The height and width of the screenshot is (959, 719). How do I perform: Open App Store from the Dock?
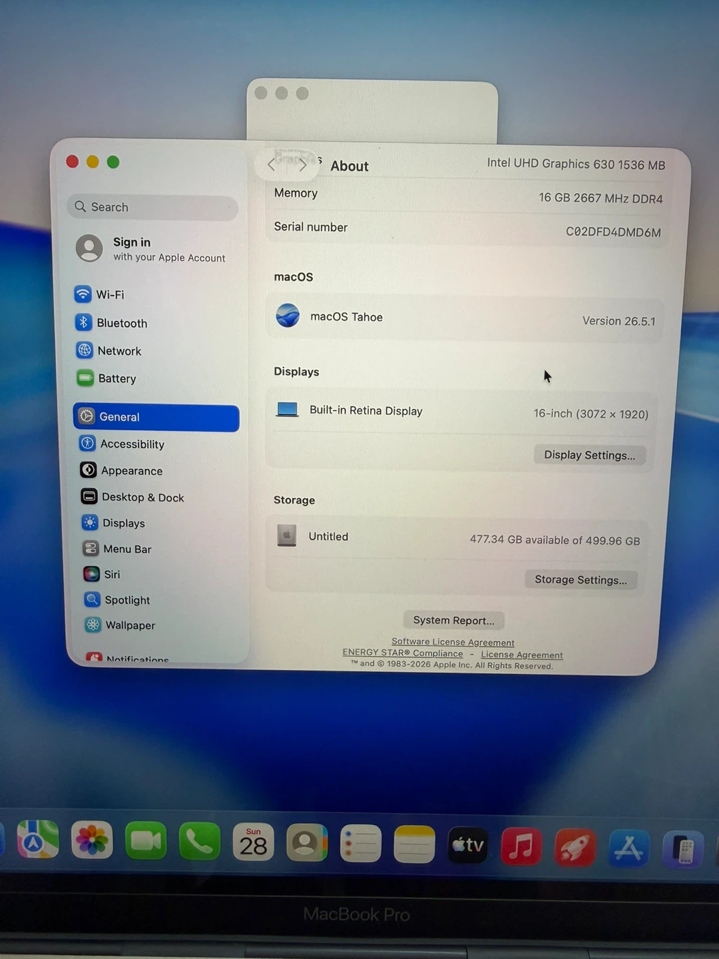point(628,849)
